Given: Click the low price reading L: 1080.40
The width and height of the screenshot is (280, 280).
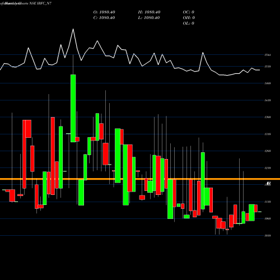Looking at the screenshot, I should [x=149, y=18].
